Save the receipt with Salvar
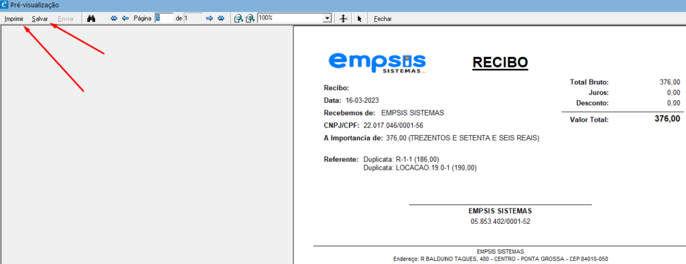This screenshot has width=686, height=264. 40,19
